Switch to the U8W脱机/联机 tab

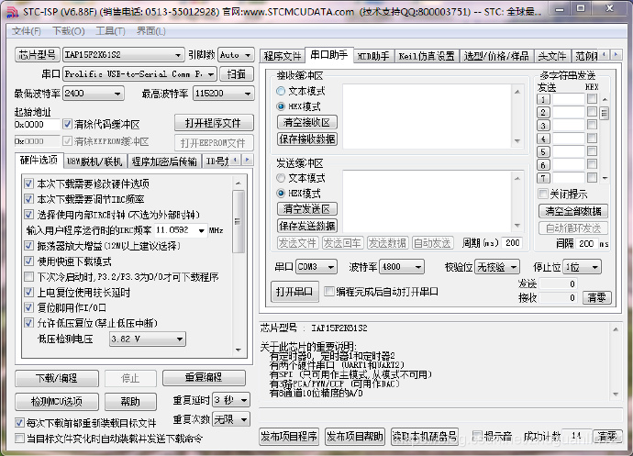point(94,161)
